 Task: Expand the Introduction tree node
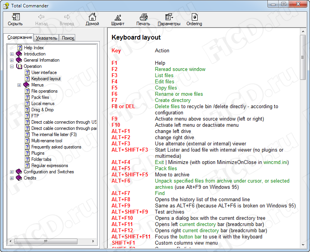point(12,54)
